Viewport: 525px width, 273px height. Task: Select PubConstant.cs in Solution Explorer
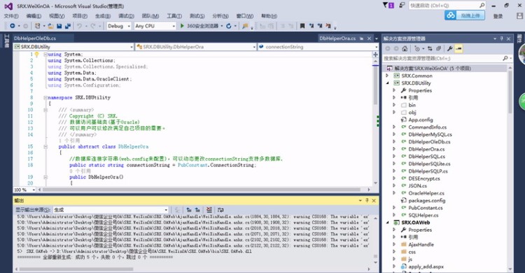pos(425,208)
